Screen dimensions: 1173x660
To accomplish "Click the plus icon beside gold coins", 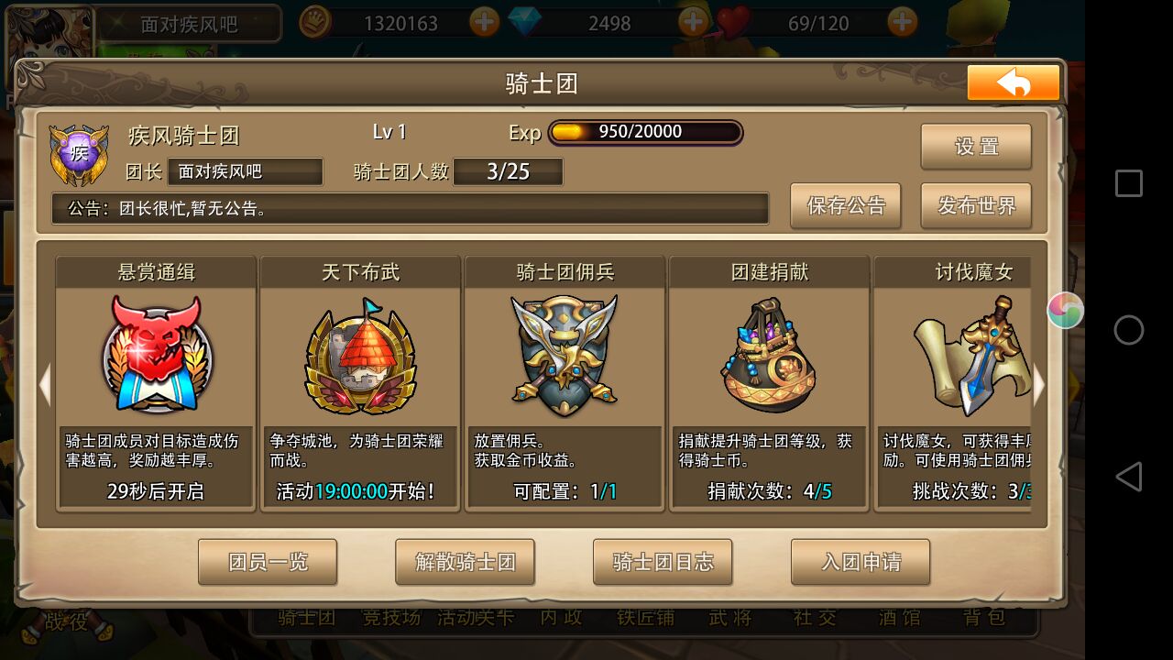I will coord(485,22).
